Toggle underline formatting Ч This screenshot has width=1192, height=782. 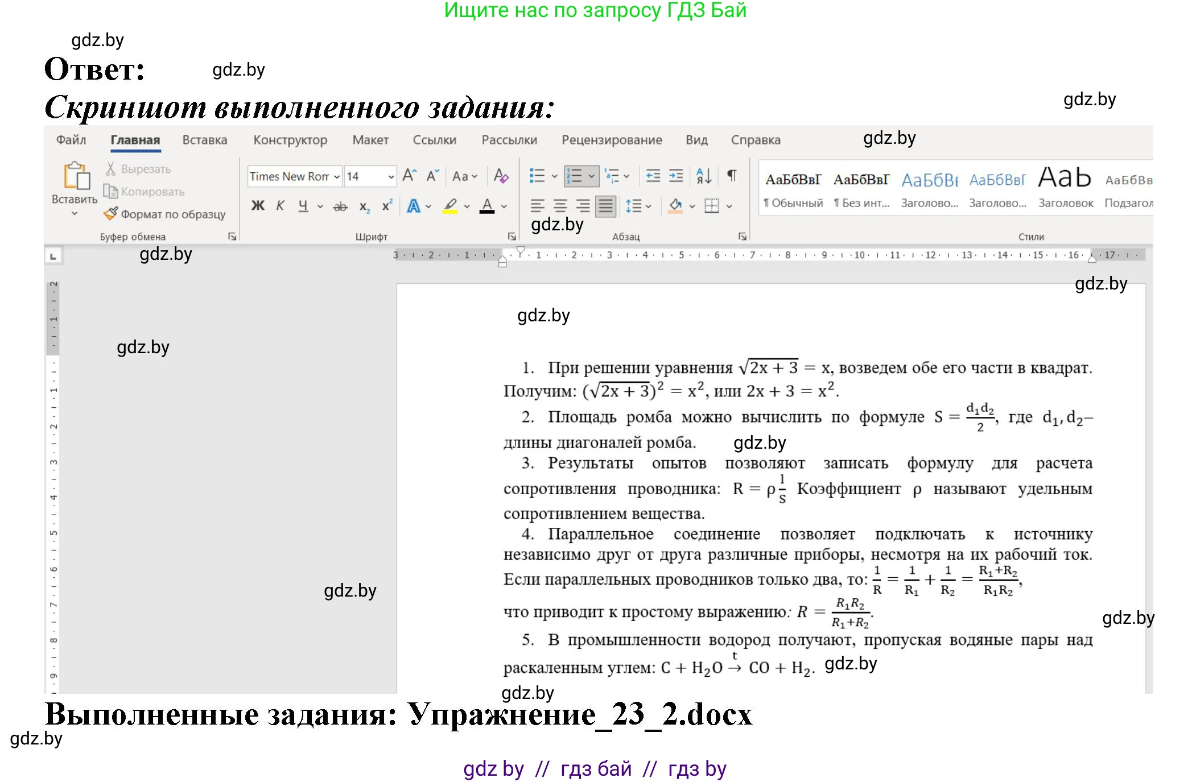click(x=303, y=206)
